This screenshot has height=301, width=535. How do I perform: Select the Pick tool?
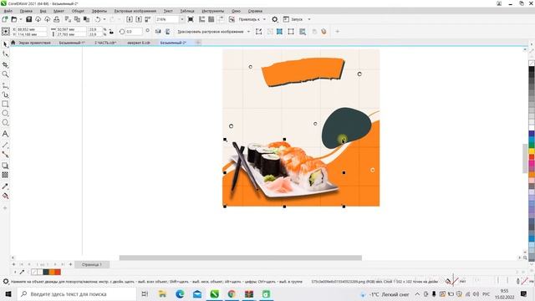point(5,44)
